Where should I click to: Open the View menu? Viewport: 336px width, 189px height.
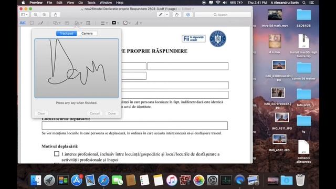pyautogui.click(x=70, y=3)
